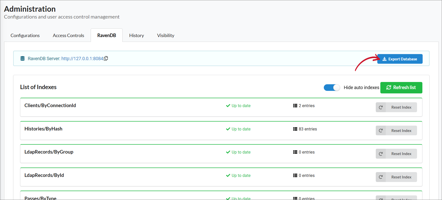
Task: Switch to the Access Controls tab
Action: click(x=68, y=35)
